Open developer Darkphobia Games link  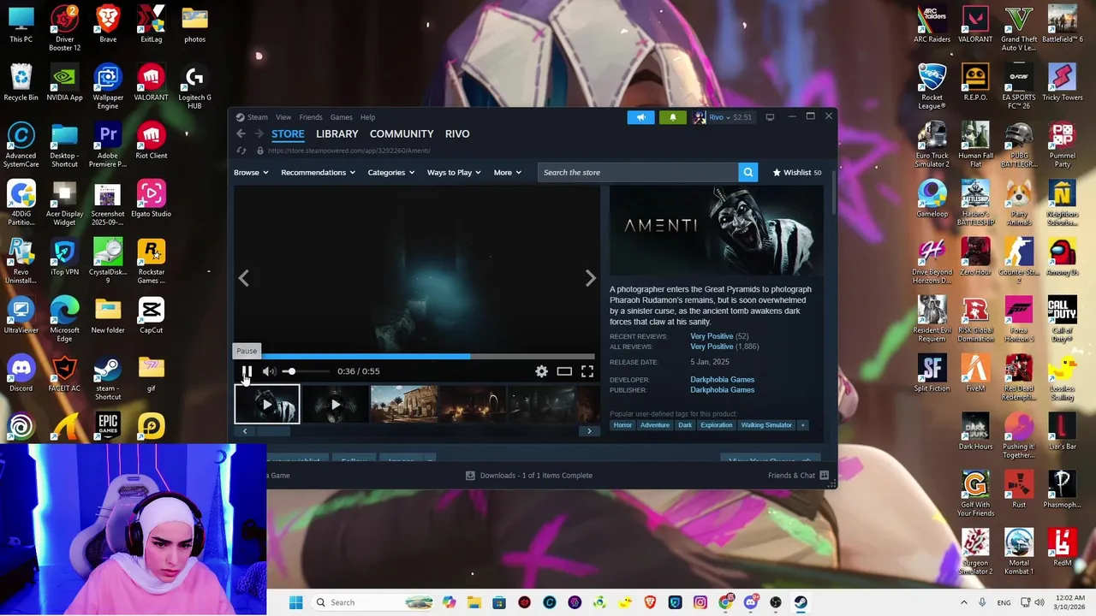click(722, 380)
